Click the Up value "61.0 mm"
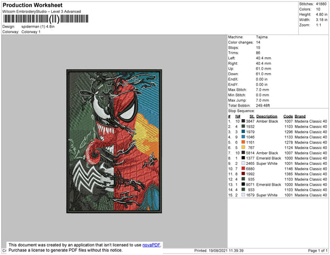This screenshot has width=330, height=255. click(x=263, y=69)
